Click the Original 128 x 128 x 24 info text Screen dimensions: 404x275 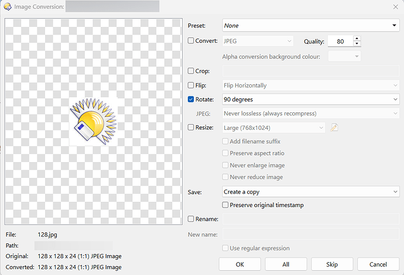[x=80, y=256]
